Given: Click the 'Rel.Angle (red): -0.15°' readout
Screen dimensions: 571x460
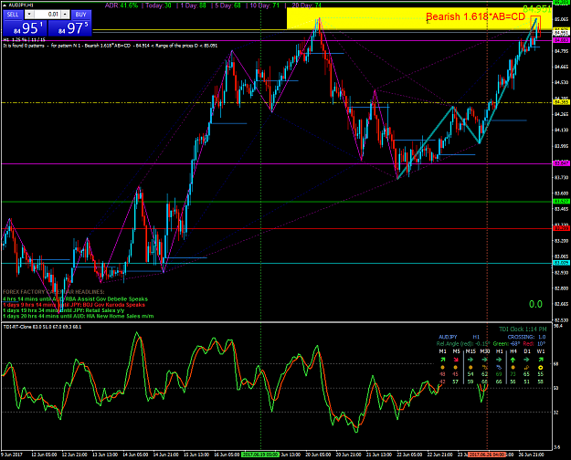Looking at the screenshot, I should 463,343.
